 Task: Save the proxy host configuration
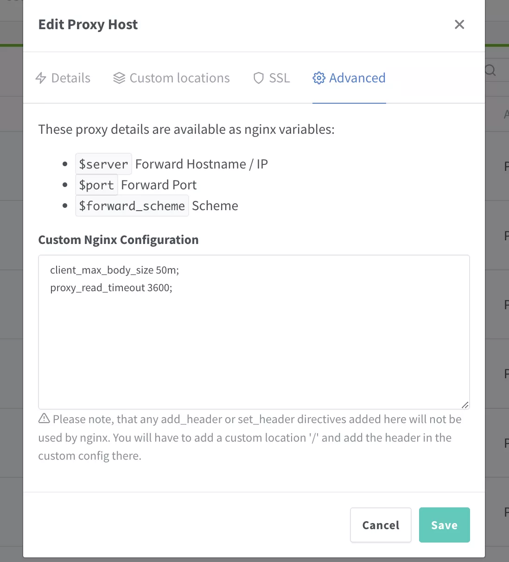[444, 525]
